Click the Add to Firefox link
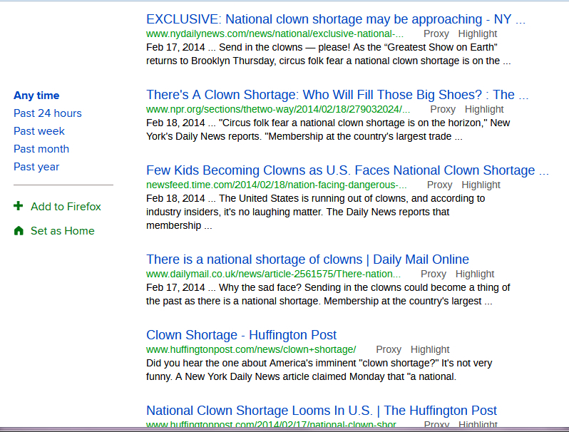569x432 pixels. point(66,207)
